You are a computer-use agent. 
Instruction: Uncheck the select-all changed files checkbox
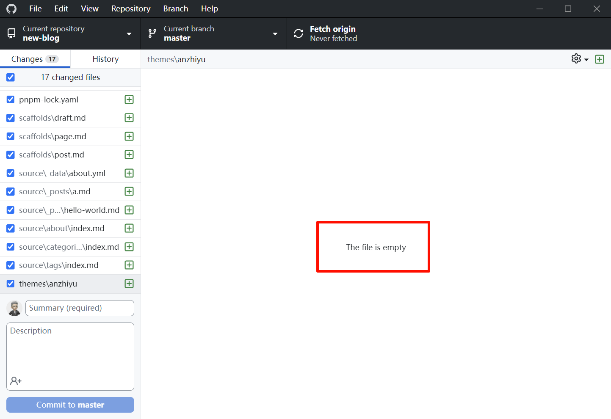tap(10, 77)
